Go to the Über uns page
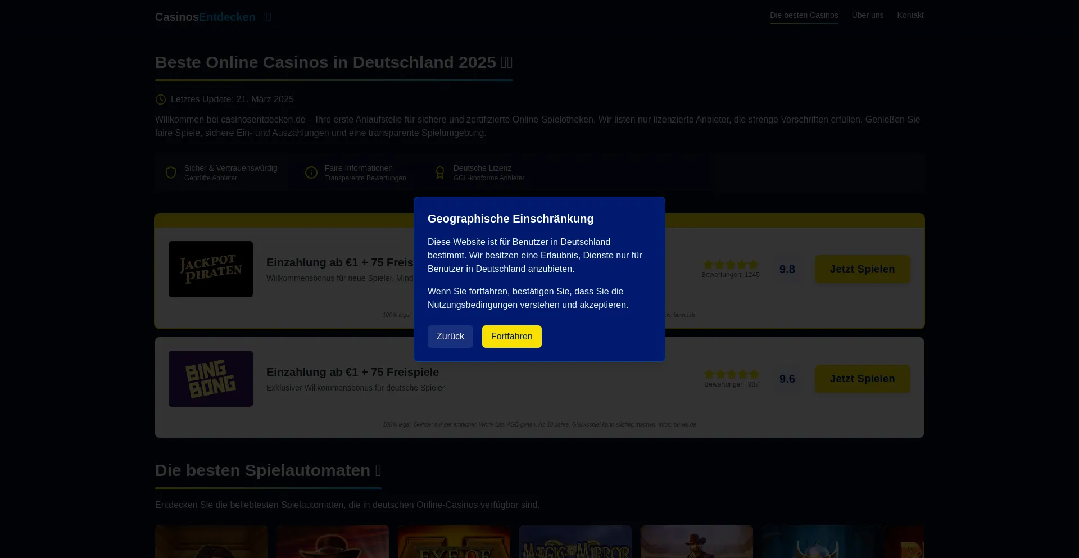The image size is (1079, 558). click(867, 15)
